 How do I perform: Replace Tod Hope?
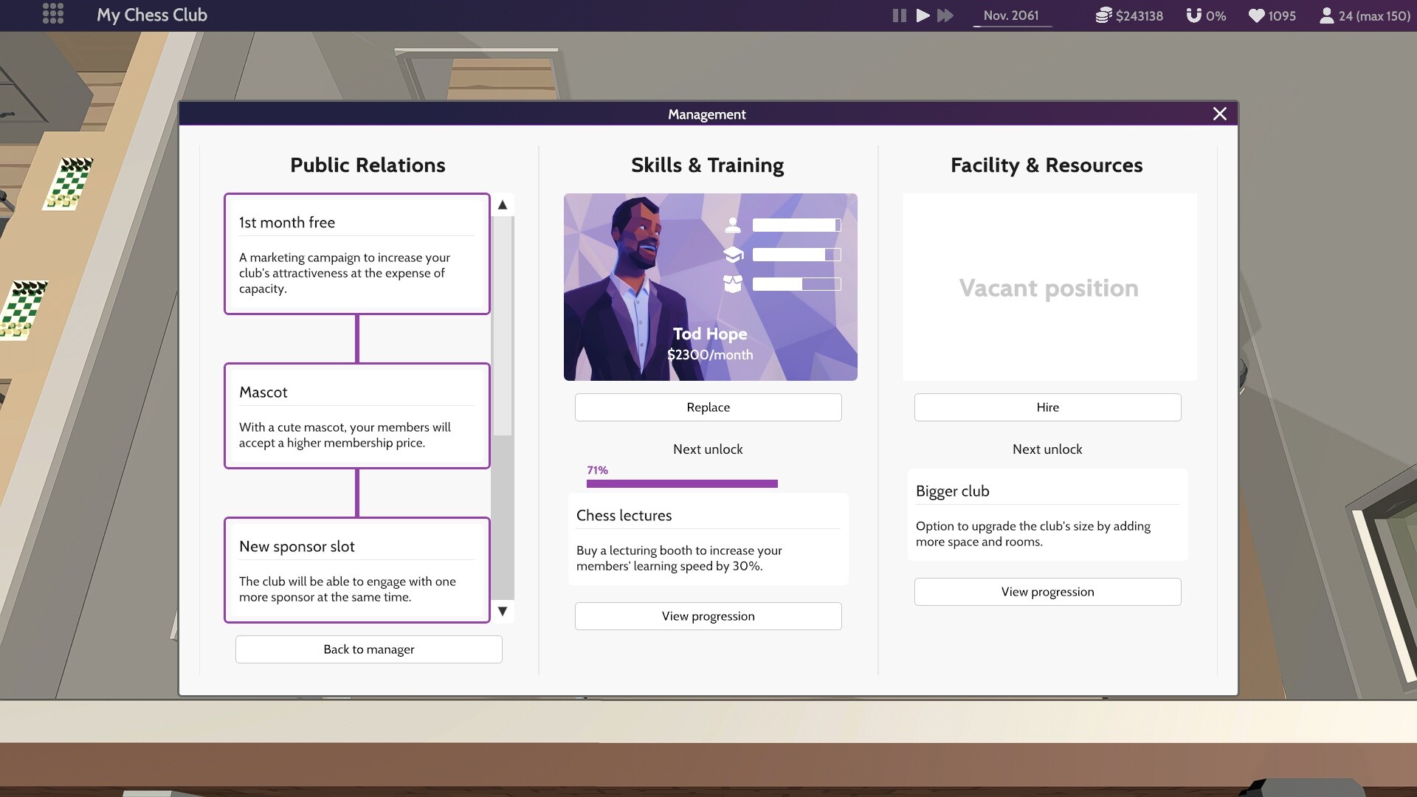(x=708, y=407)
